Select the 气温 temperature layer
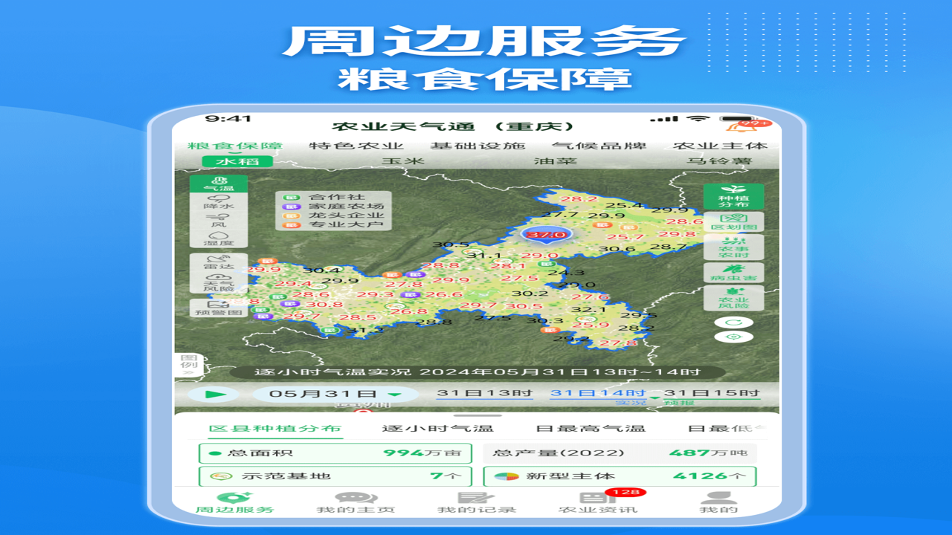The height and width of the screenshot is (535, 952). (x=219, y=184)
